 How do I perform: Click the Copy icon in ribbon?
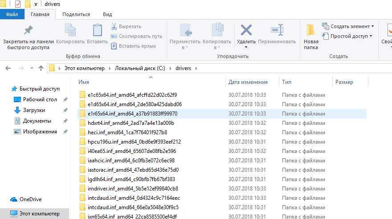(70, 30)
